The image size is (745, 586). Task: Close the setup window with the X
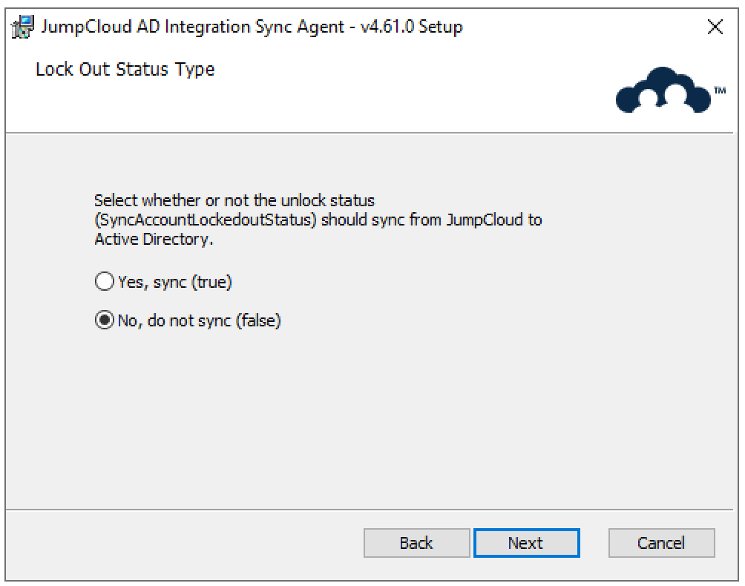point(715,28)
